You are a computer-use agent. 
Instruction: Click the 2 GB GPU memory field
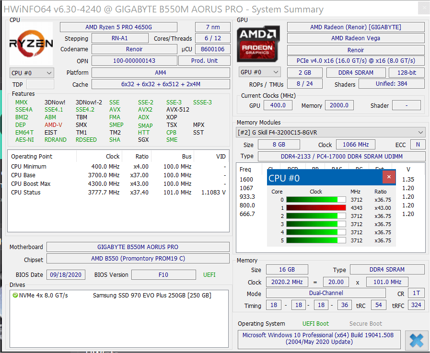pyautogui.click(x=305, y=73)
